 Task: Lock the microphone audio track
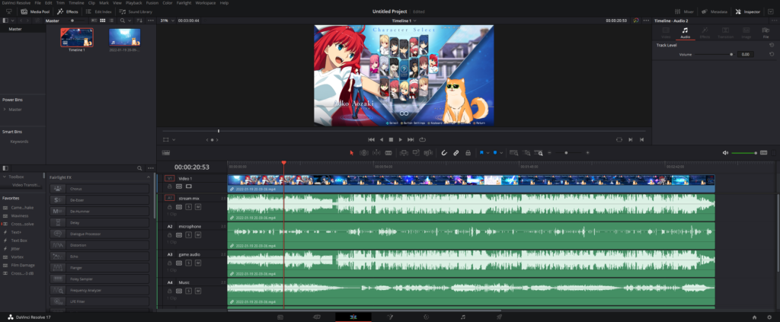[170, 234]
